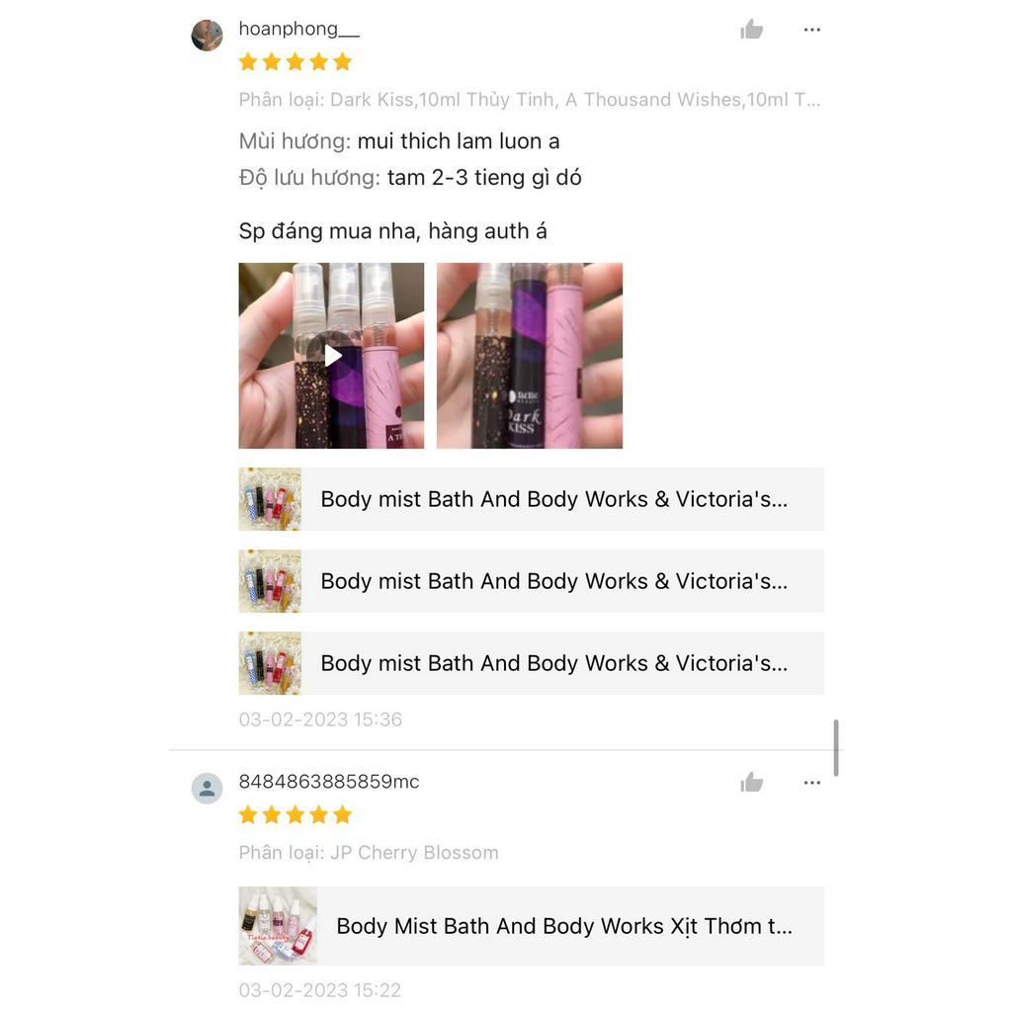The width and height of the screenshot is (1012, 1012).
Task: Like hoanphong__'s review with thumbs-up icon
Action: pyautogui.click(x=751, y=30)
